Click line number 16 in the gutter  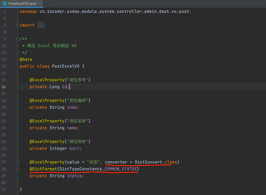pos(3,87)
